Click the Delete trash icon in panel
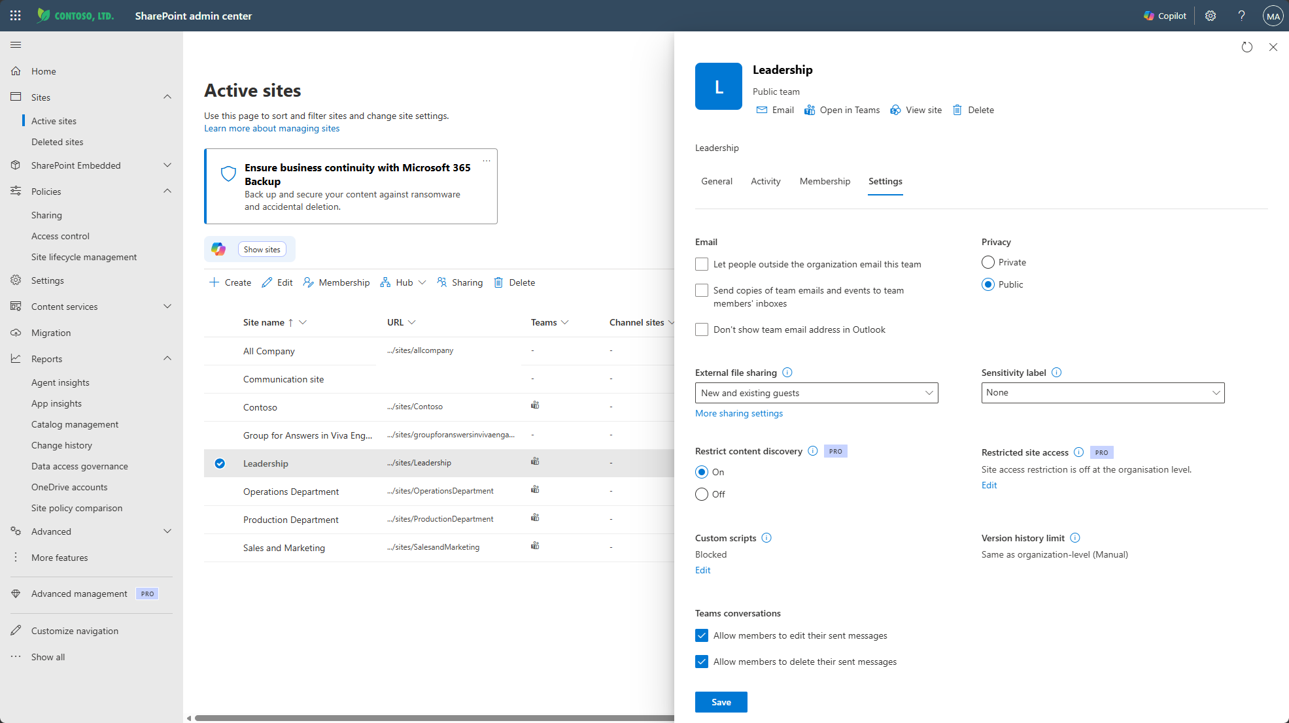The width and height of the screenshot is (1289, 723). coord(957,110)
